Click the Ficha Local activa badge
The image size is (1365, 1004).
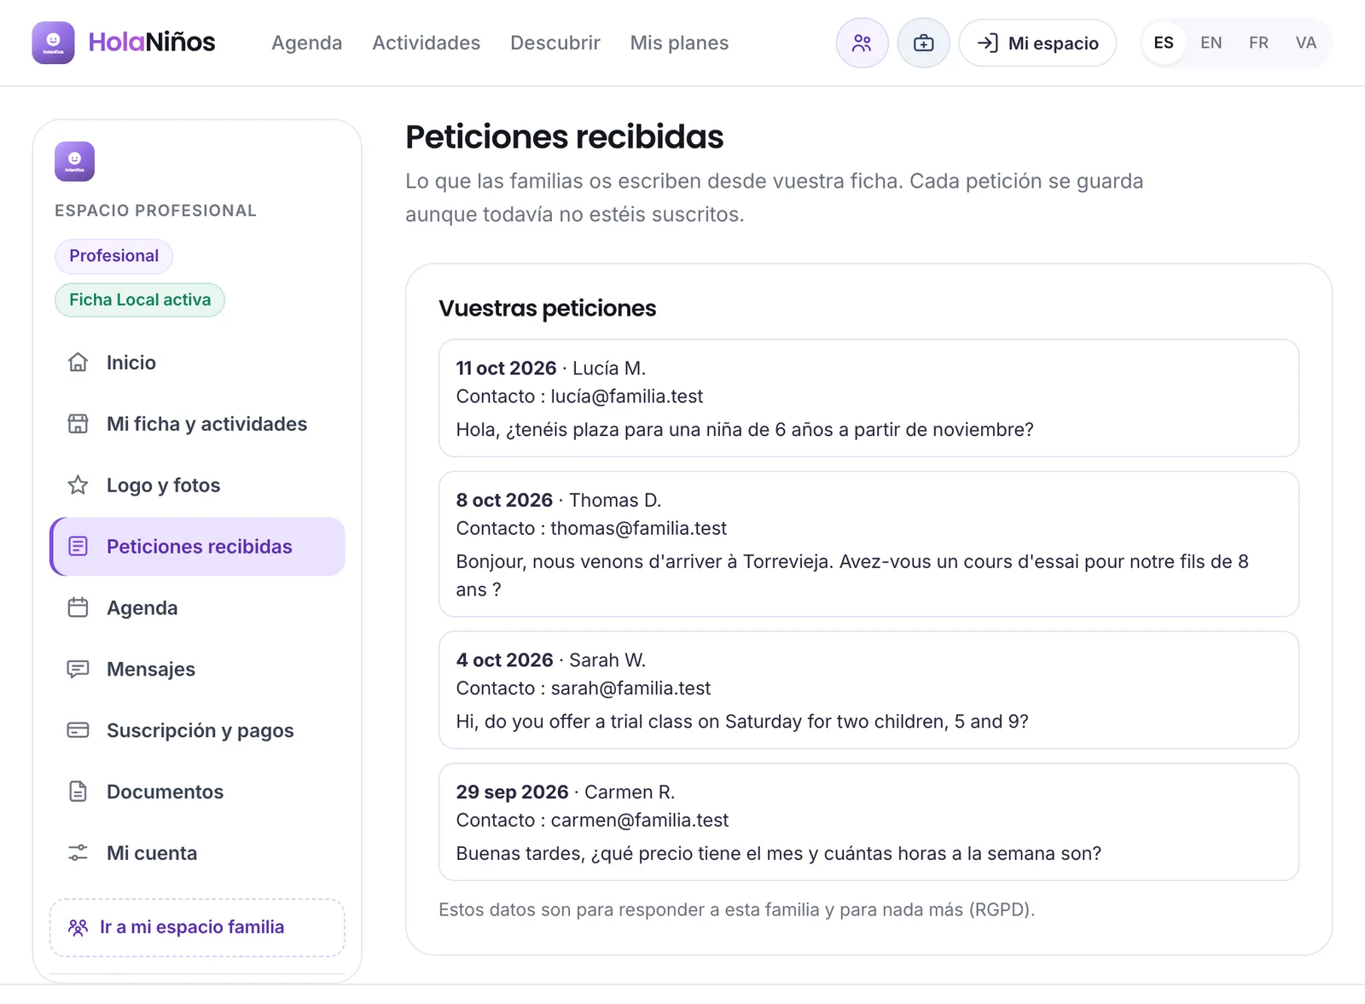140,300
